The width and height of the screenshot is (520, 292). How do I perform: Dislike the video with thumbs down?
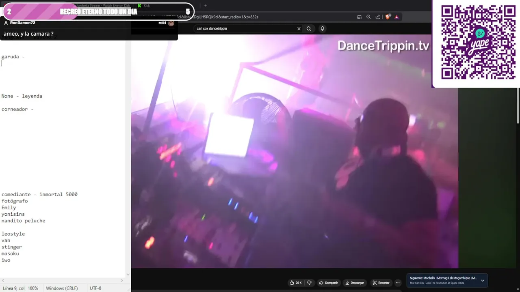tap(309, 283)
